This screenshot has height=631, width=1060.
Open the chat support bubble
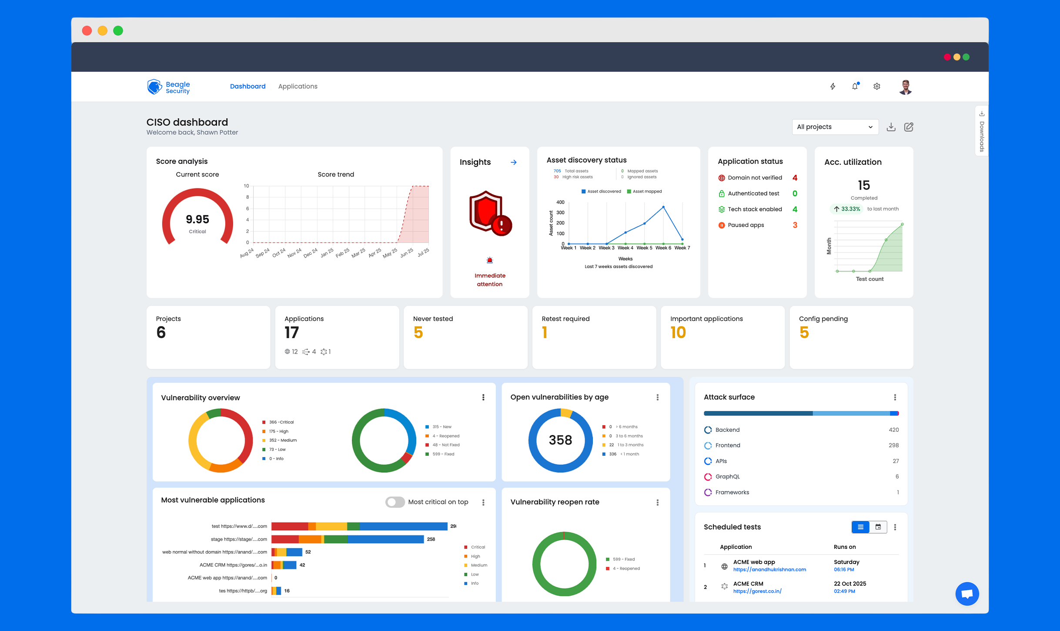[967, 593]
